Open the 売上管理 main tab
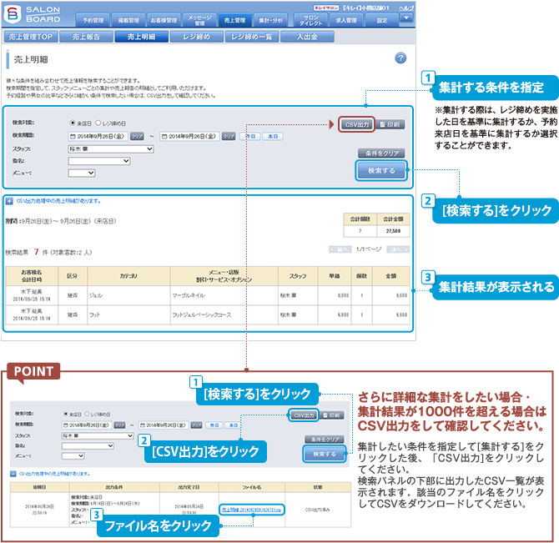This screenshot has height=543, width=559. [235, 20]
